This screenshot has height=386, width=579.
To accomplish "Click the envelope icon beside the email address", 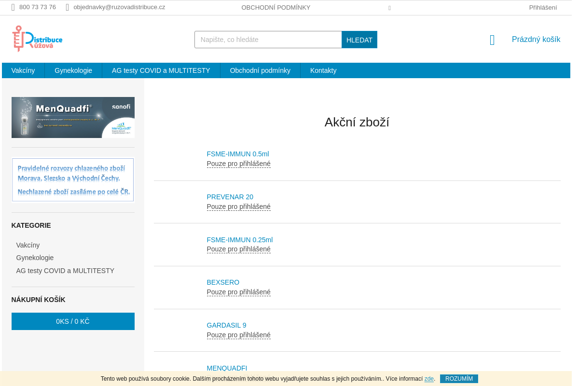I will click(x=68, y=7).
